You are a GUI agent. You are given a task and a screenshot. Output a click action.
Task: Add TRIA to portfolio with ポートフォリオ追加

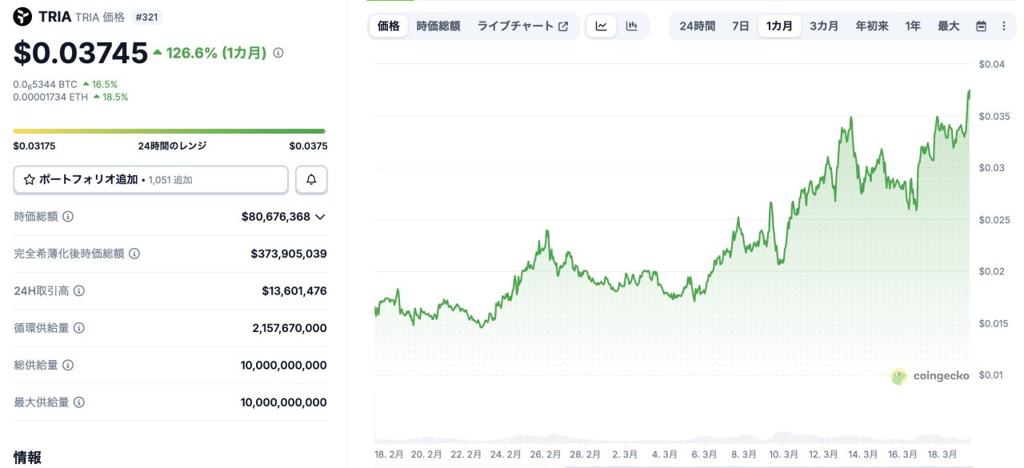[150, 180]
